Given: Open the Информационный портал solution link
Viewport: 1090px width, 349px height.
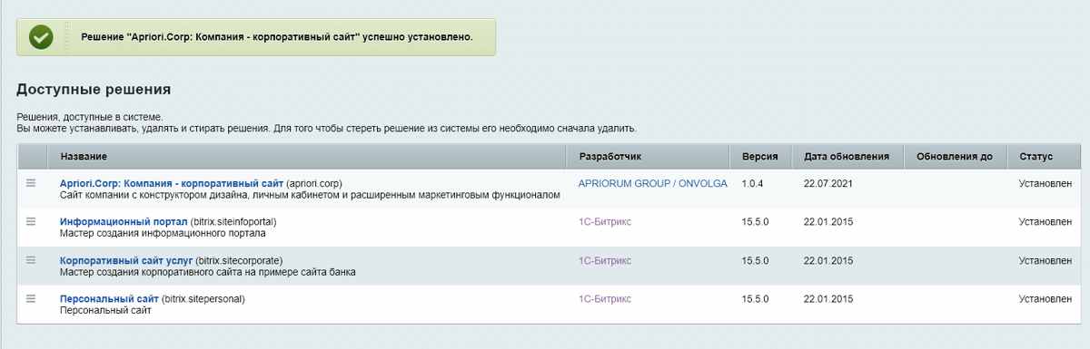Looking at the screenshot, I should 124,221.
